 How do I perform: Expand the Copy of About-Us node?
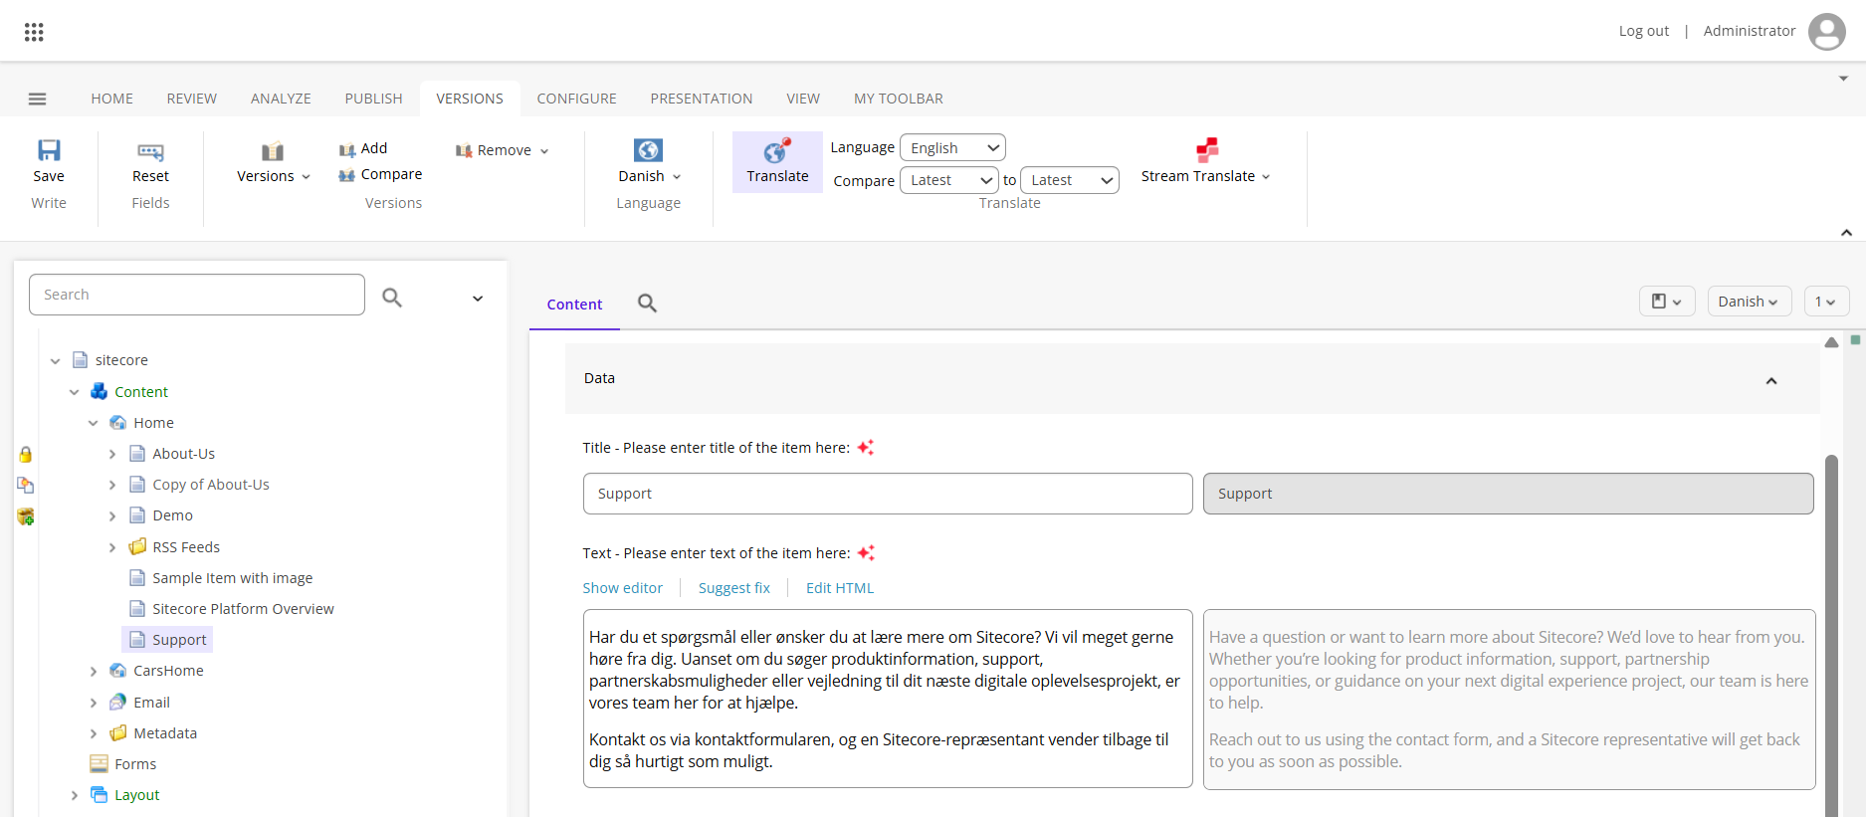112,485
